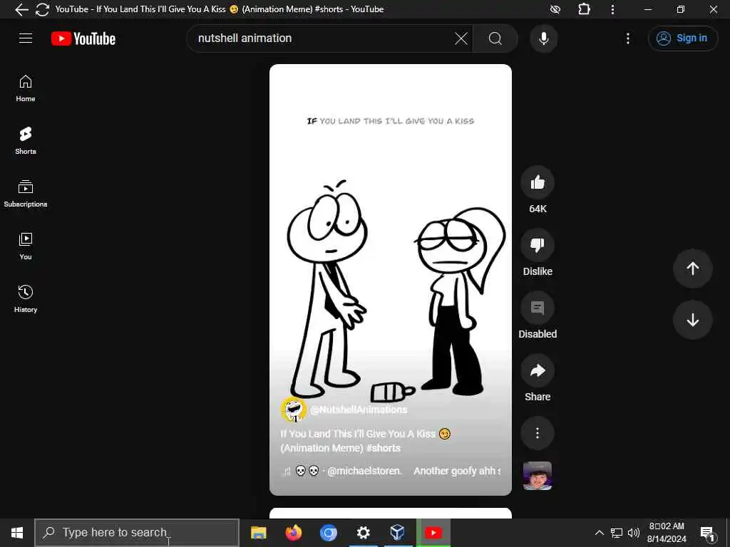The image size is (730, 547).
Task: Open Shorts in the sidebar
Action: 26,140
